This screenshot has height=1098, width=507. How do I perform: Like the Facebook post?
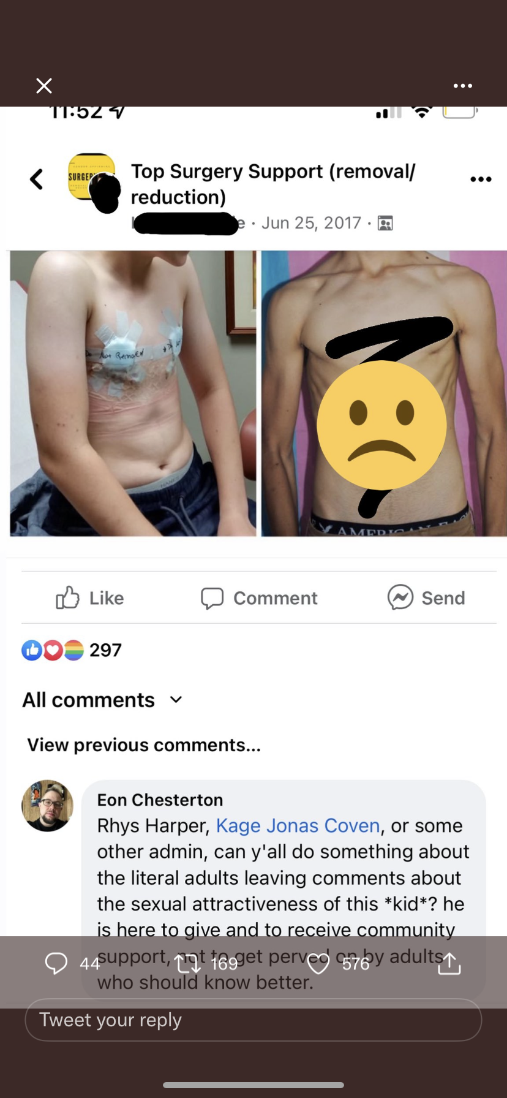click(89, 597)
